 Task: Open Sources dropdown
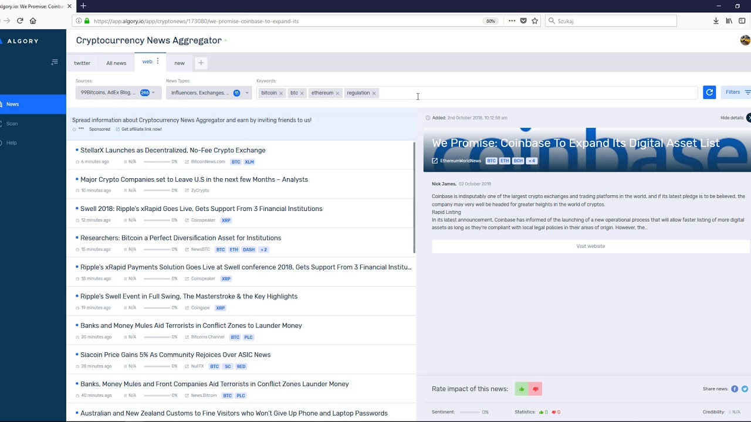(119, 93)
